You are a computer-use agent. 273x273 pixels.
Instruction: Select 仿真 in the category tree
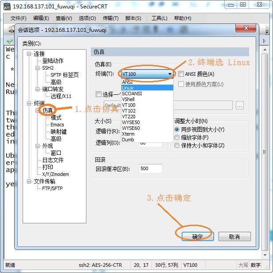click(x=47, y=110)
